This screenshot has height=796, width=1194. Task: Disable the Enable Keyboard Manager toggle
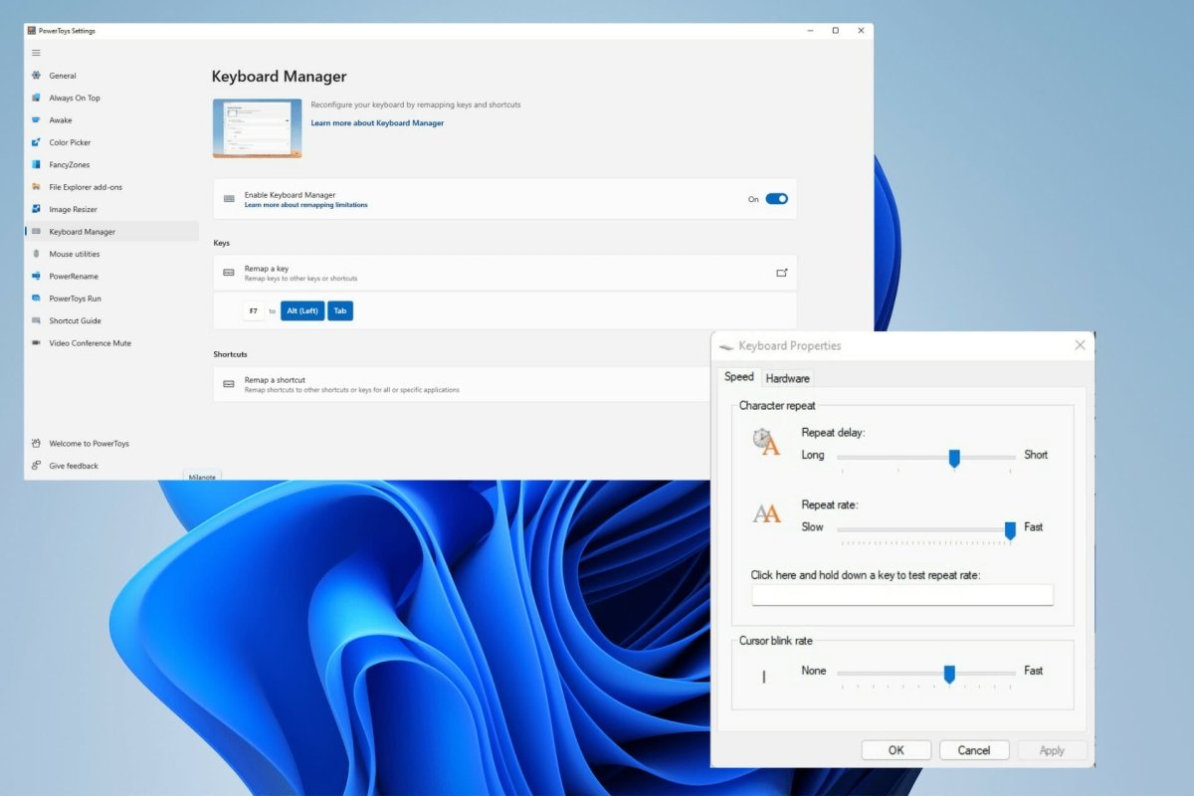775,198
